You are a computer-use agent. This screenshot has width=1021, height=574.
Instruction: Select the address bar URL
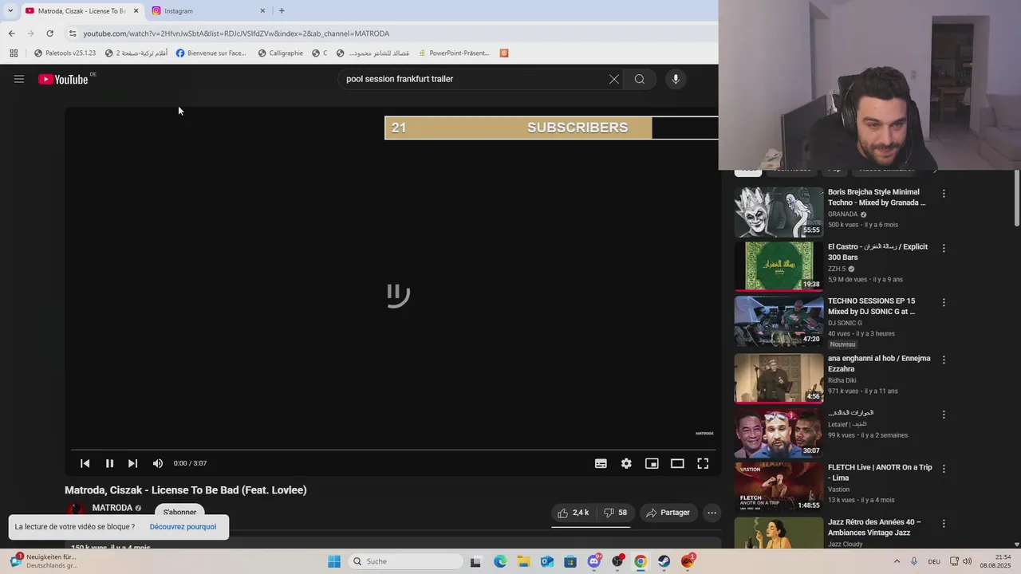236,33
